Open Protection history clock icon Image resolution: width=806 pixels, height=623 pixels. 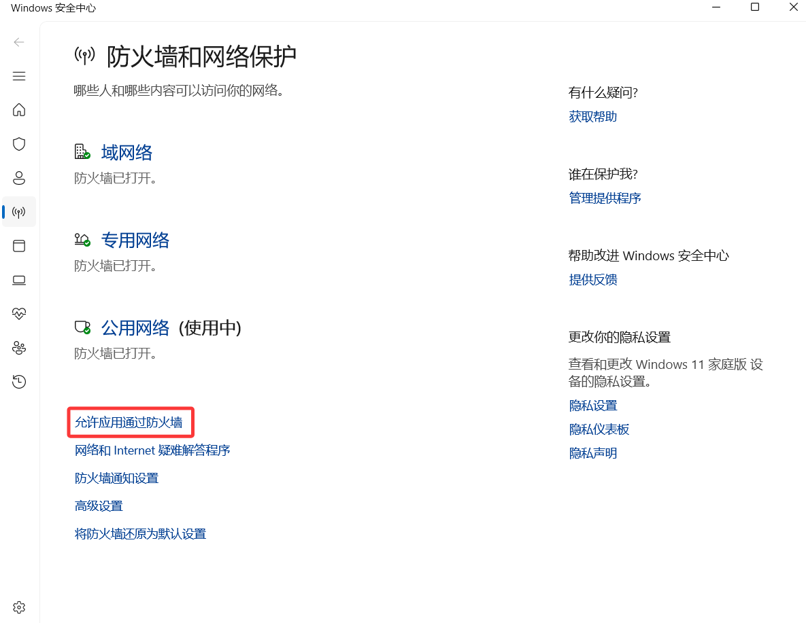pos(19,382)
